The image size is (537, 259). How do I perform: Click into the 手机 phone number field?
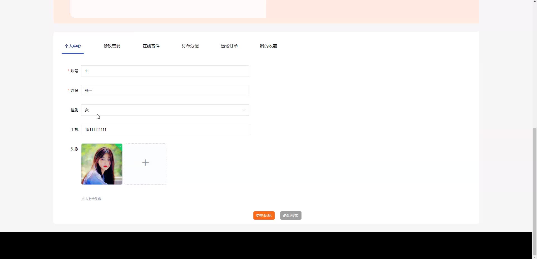point(165,129)
